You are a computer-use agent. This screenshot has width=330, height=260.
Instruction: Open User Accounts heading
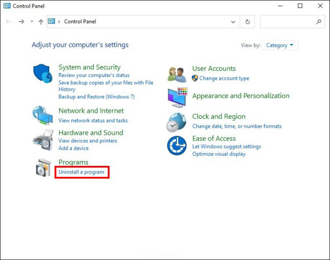214,68
